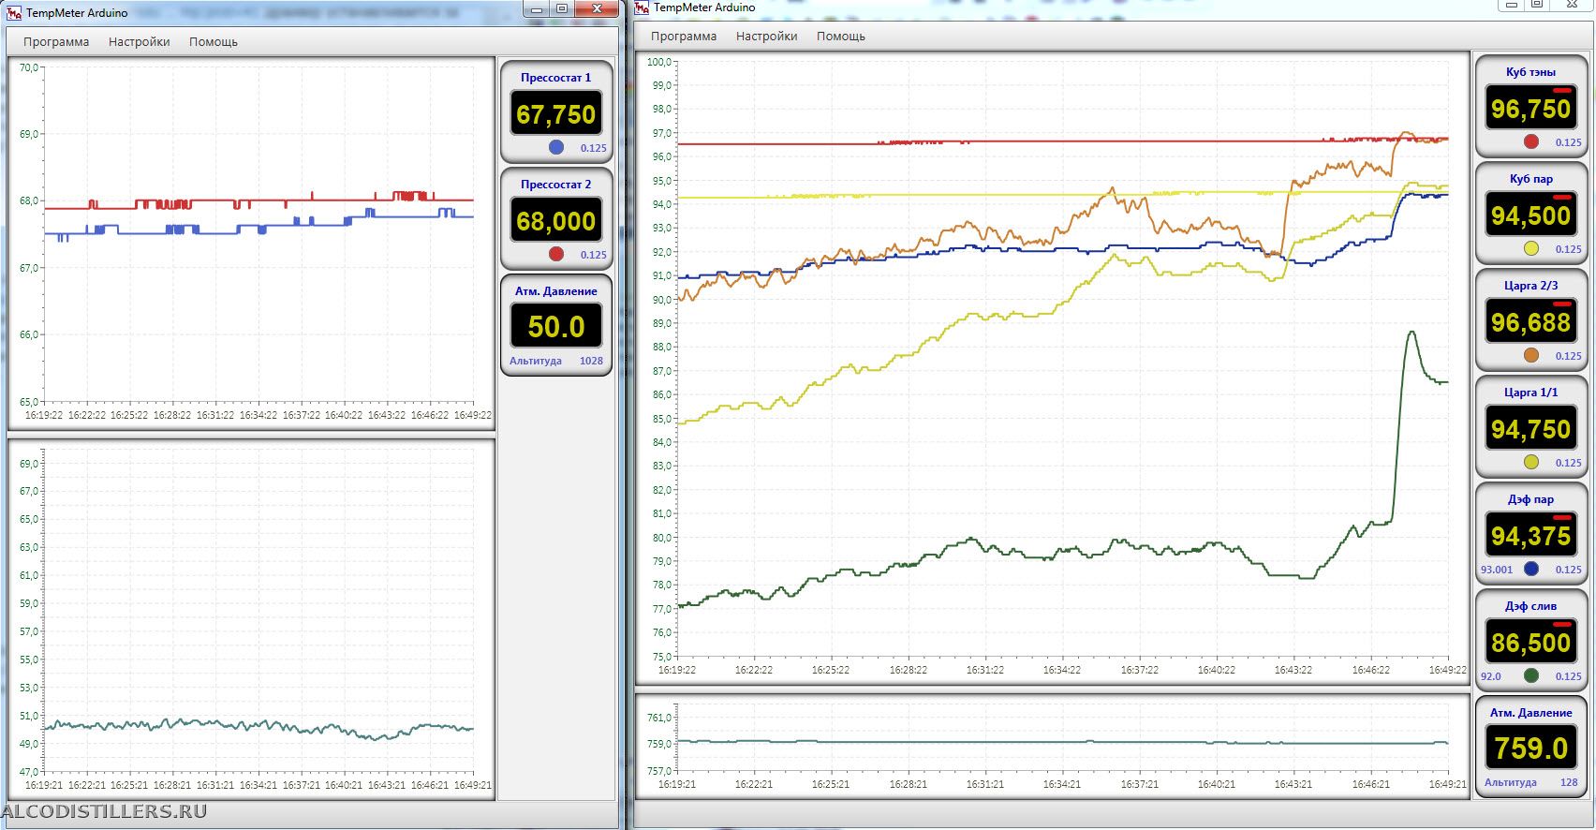1596x830 pixels.
Task: Minimize the left TempMeter window
Action: [536, 8]
